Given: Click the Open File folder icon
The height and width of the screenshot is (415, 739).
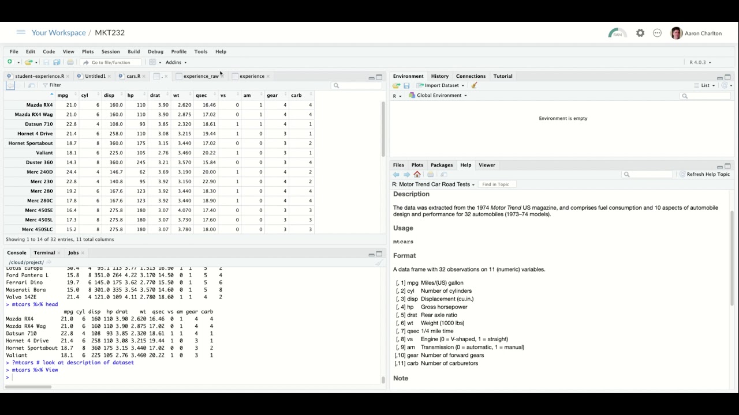Looking at the screenshot, I should 28,62.
